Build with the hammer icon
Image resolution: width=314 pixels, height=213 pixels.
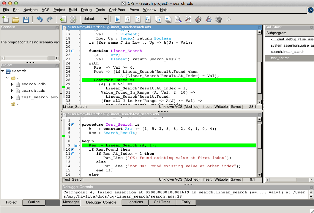pyautogui.click(x=188, y=19)
